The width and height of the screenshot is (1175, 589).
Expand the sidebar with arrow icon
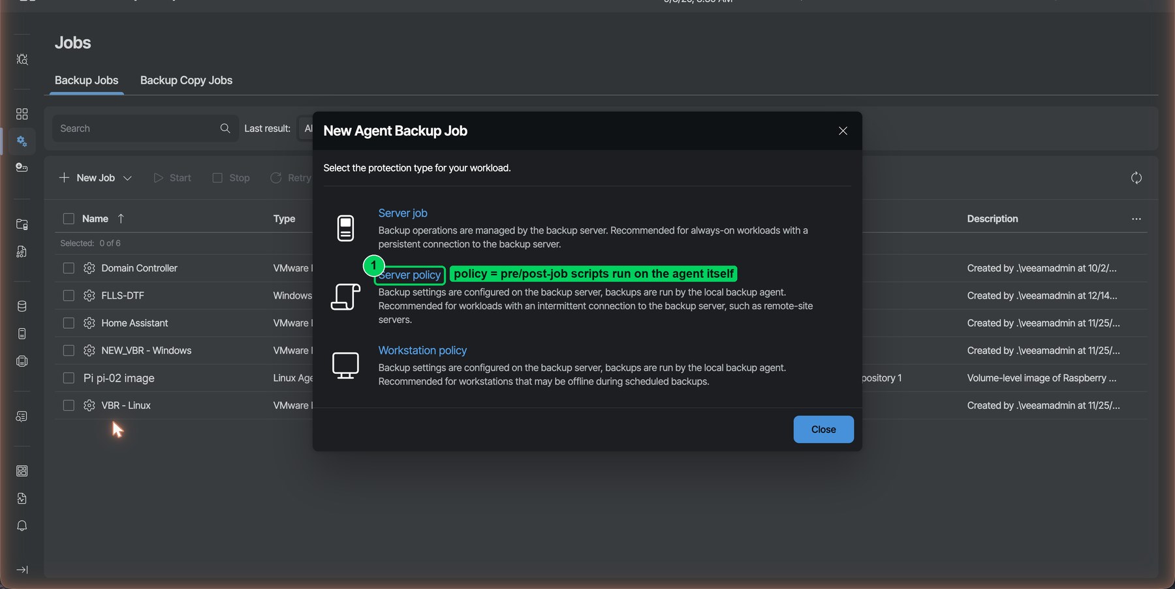[22, 570]
